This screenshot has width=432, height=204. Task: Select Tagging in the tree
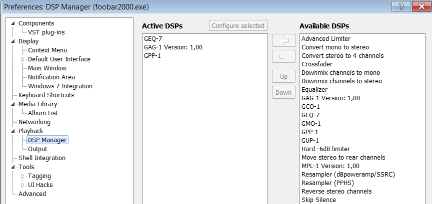(x=39, y=176)
